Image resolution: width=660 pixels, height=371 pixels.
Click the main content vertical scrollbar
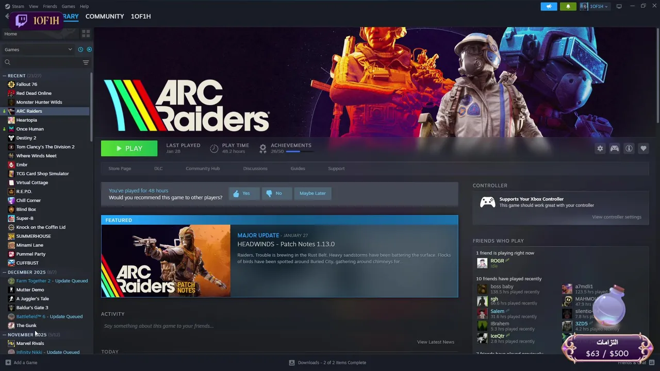[x=657, y=75]
